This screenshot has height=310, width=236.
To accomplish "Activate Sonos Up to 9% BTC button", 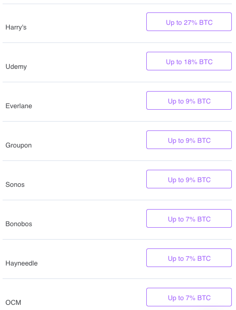I will pos(189,179).
